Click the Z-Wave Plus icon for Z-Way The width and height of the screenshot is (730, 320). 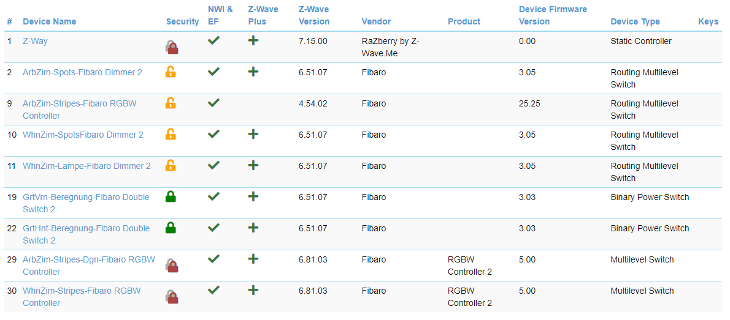pos(253,41)
